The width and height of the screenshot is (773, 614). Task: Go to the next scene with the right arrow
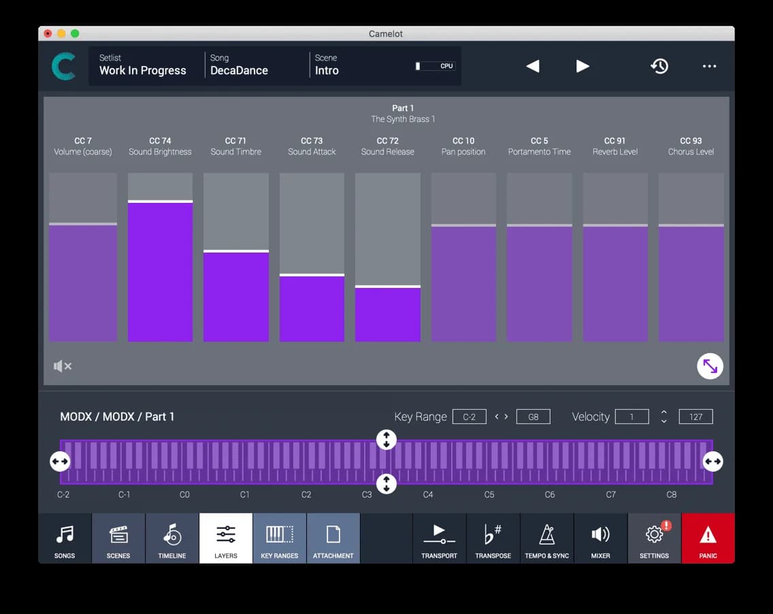582,66
